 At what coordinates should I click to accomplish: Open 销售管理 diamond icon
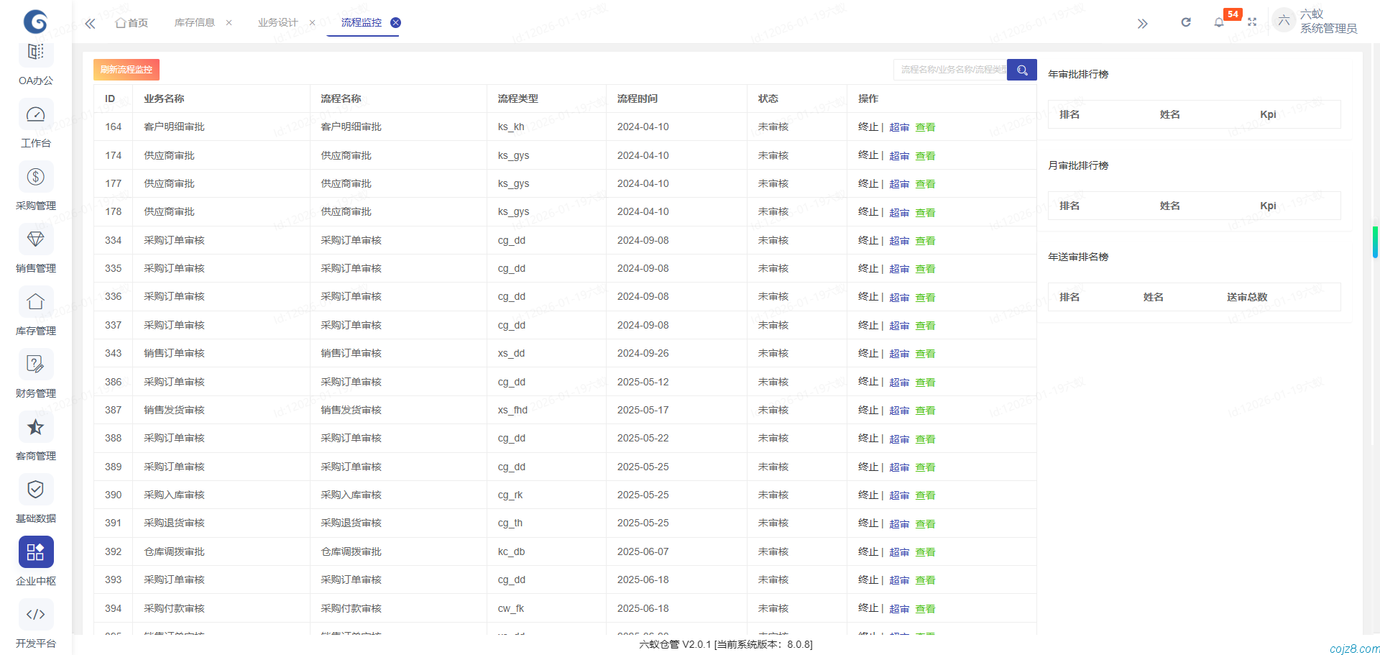click(x=35, y=240)
